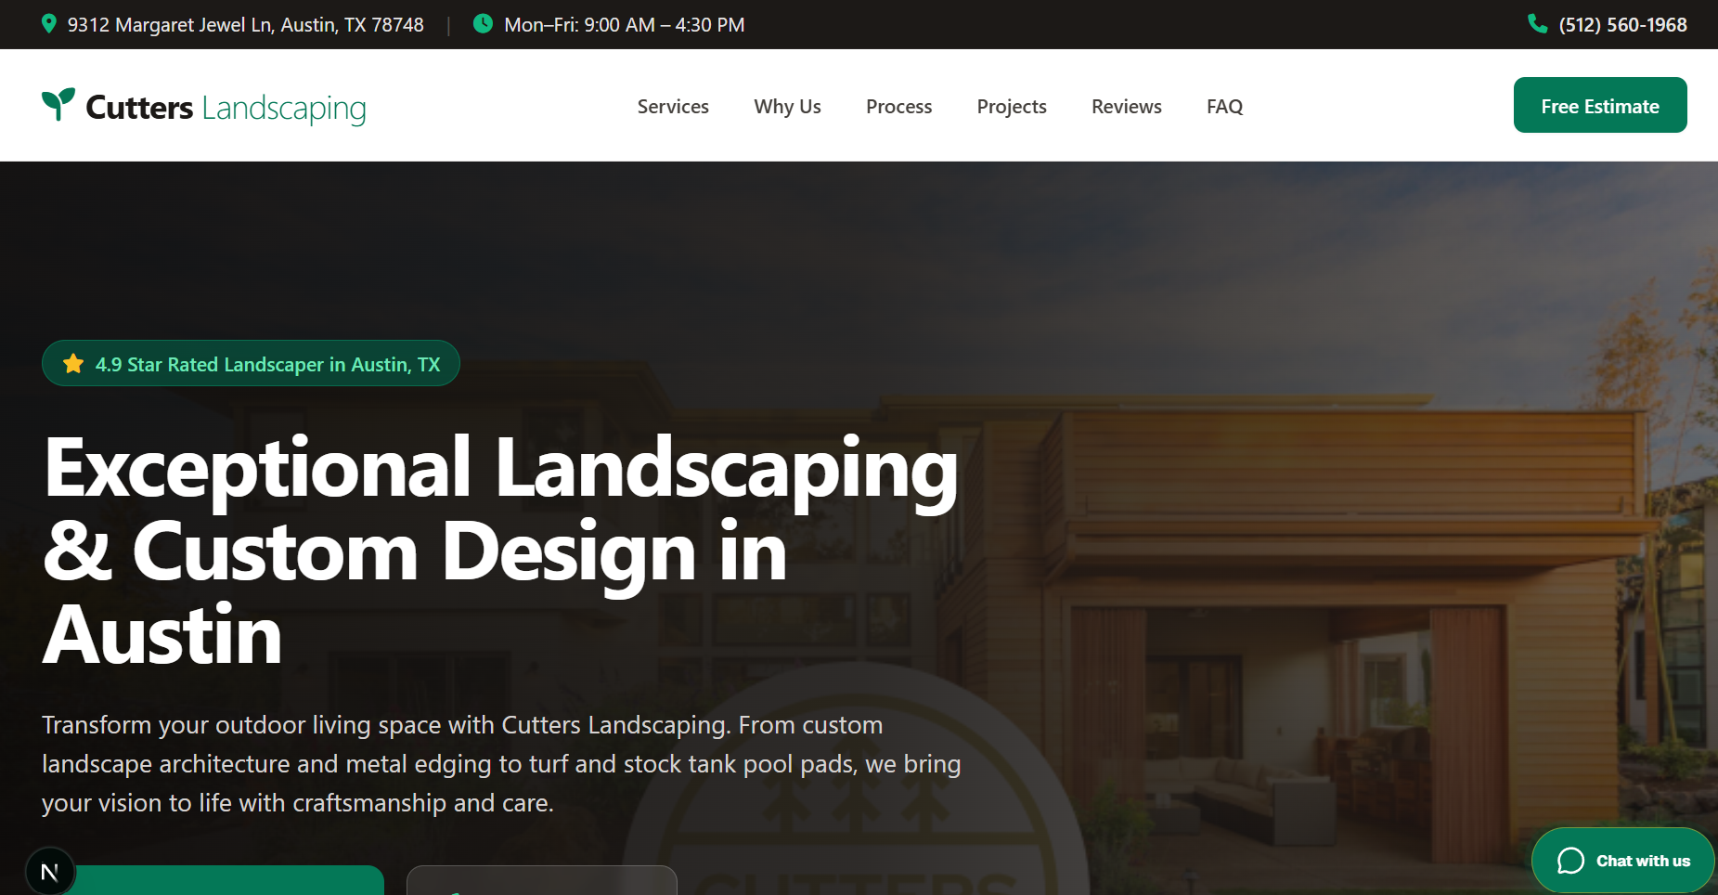Image resolution: width=1718 pixels, height=895 pixels.
Task: Click the chat bubble icon
Action: pos(1570,861)
